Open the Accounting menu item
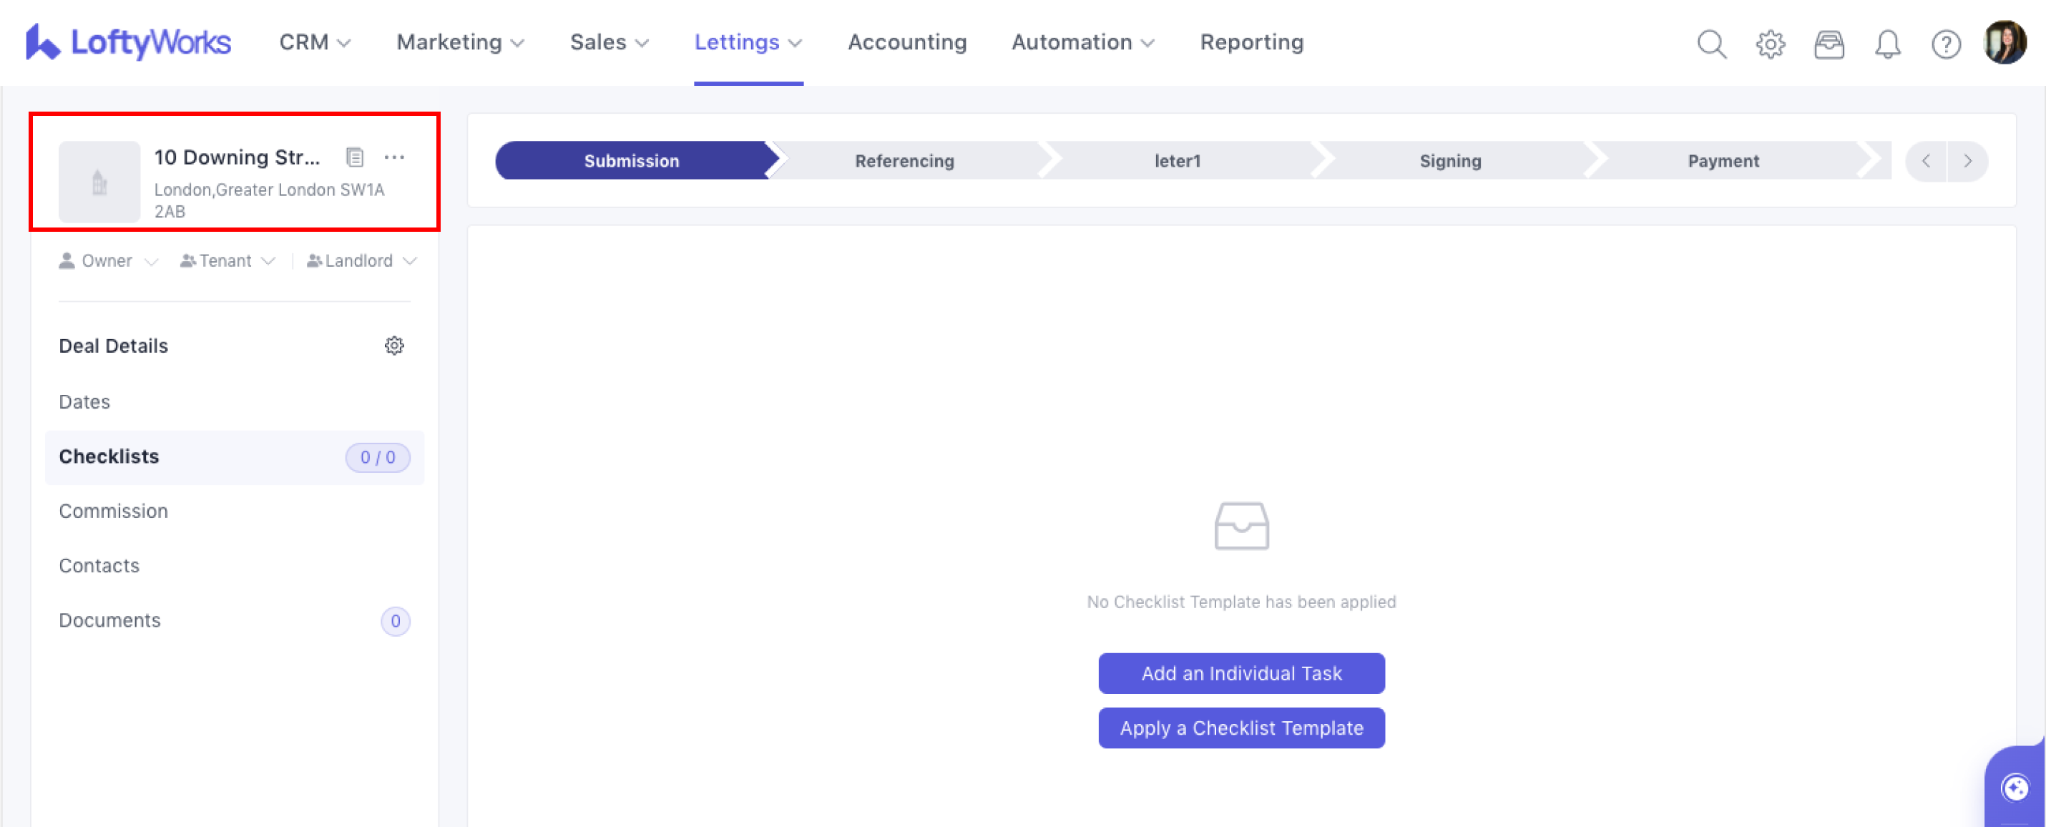The width and height of the screenshot is (2046, 827). click(x=907, y=42)
